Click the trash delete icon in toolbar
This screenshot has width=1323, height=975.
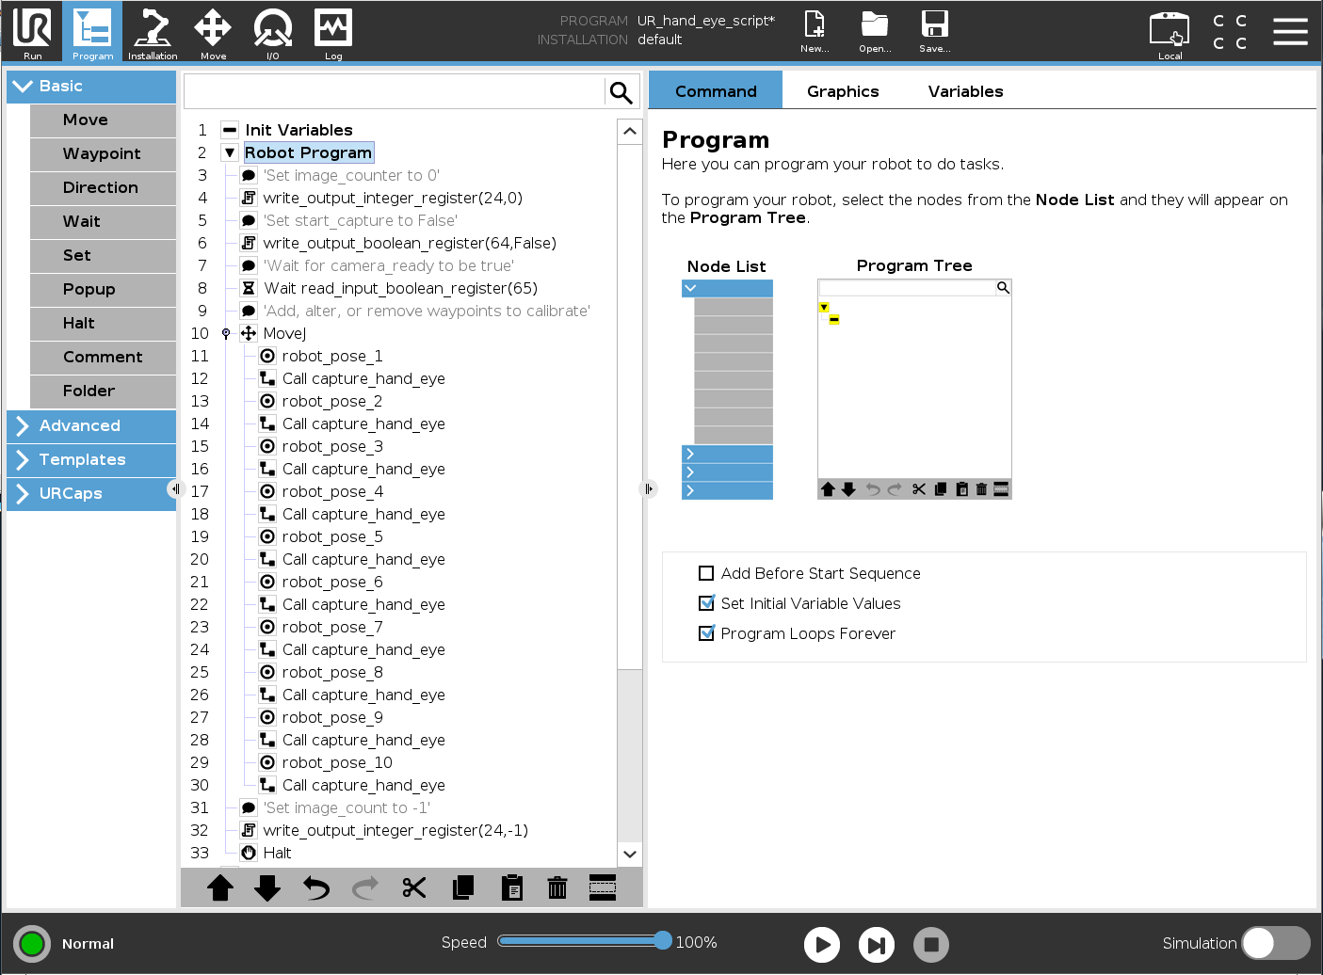pos(557,887)
